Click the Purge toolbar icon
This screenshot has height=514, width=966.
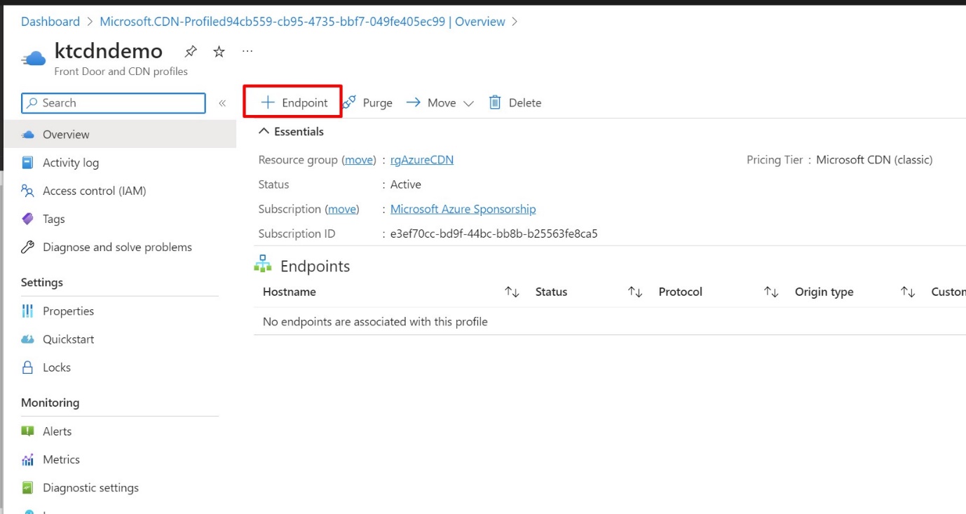tap(351, 102)
